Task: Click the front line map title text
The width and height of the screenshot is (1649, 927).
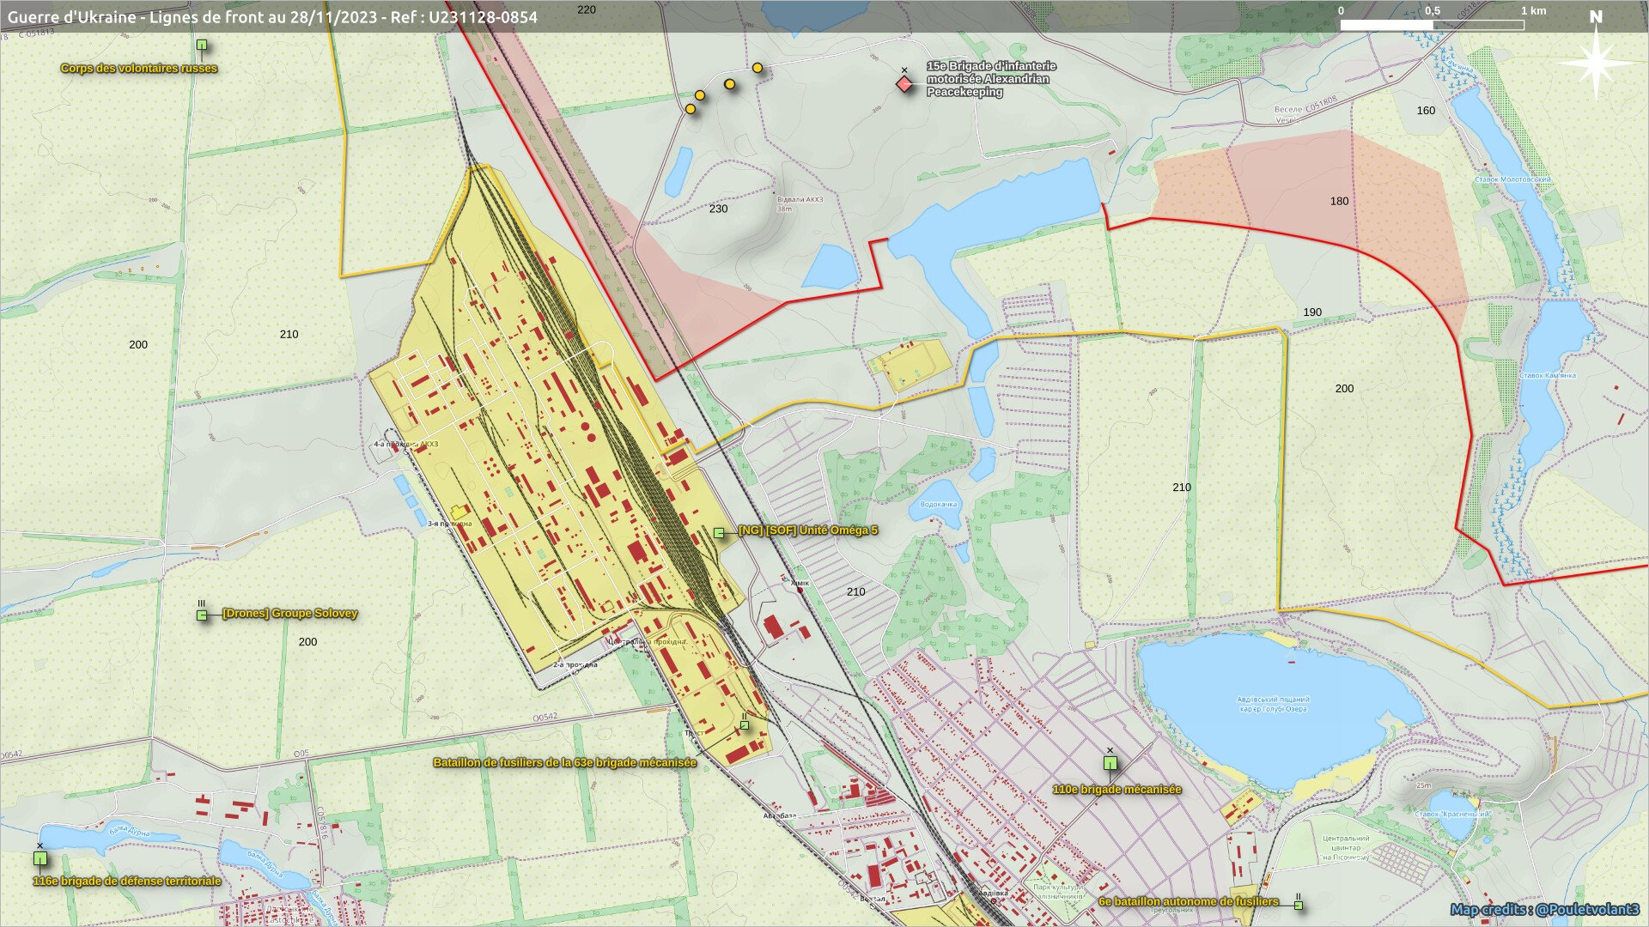Action: 272,16
